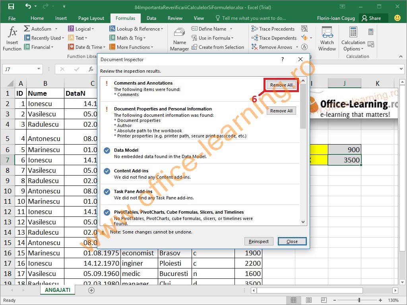
Task: Click Remove Arrows
Action: tap(272, 47)
